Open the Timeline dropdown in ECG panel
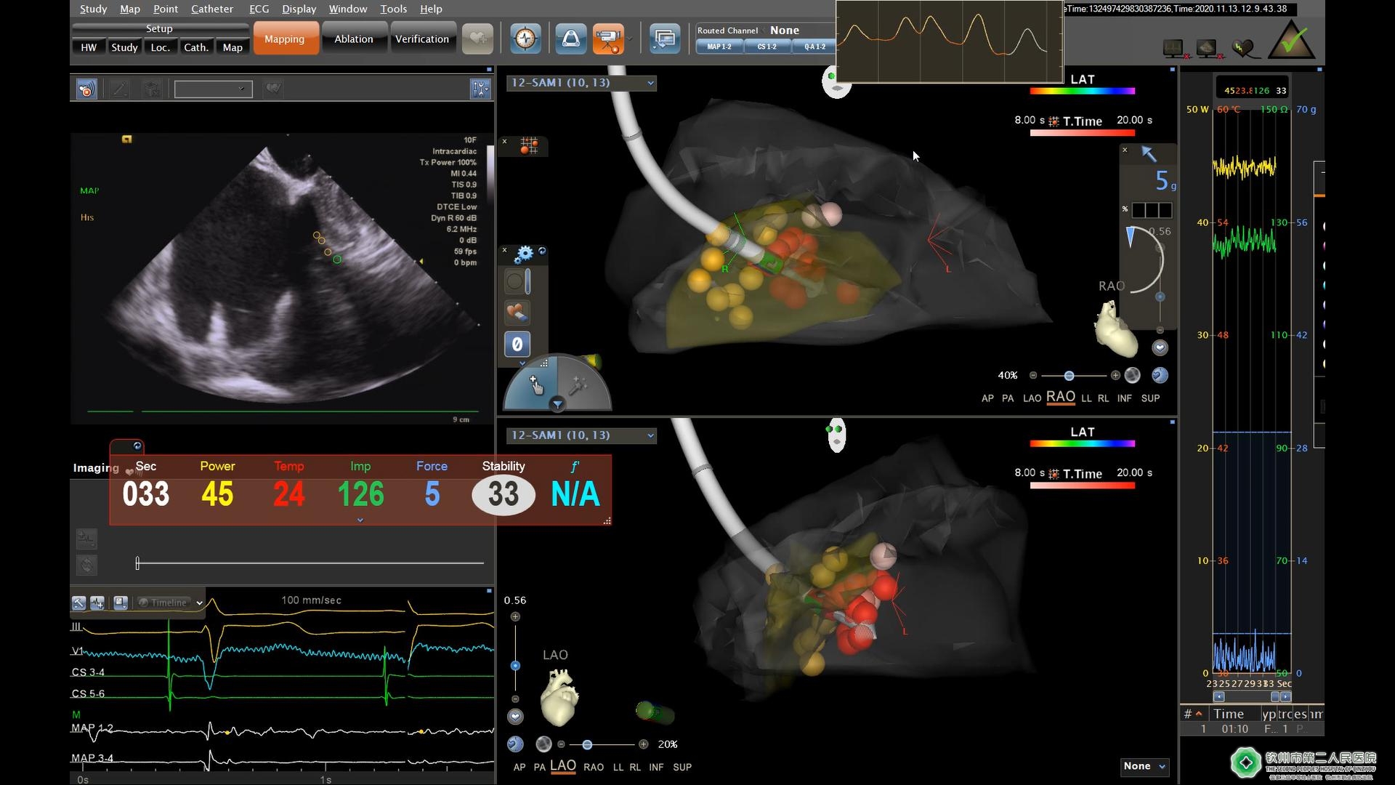Image resolution: width=1395 pixels, height=785 pixels. pyautogui.click(x=199, y=603)
